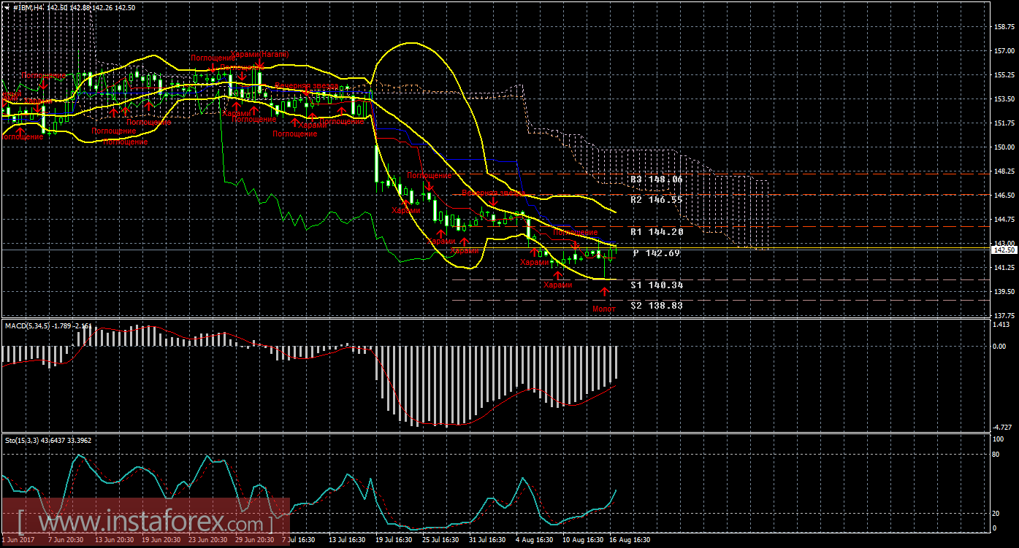Click 150.00 on the price axis
The height and width of the screenshot is (548, 1019).
(1004, 147)
